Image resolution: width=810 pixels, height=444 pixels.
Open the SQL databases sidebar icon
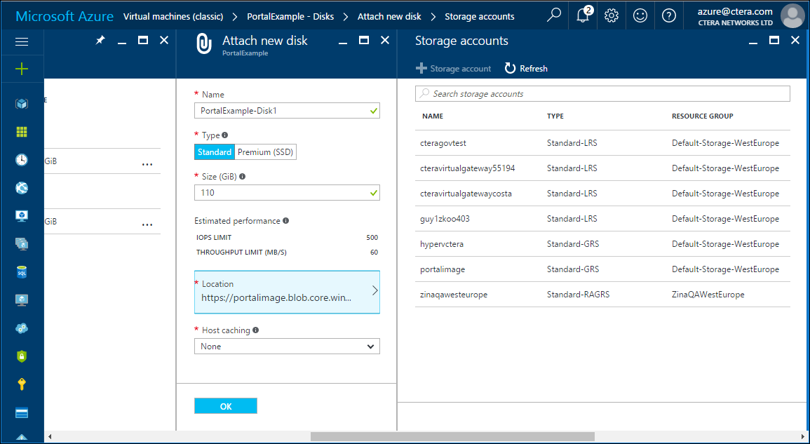22,272
